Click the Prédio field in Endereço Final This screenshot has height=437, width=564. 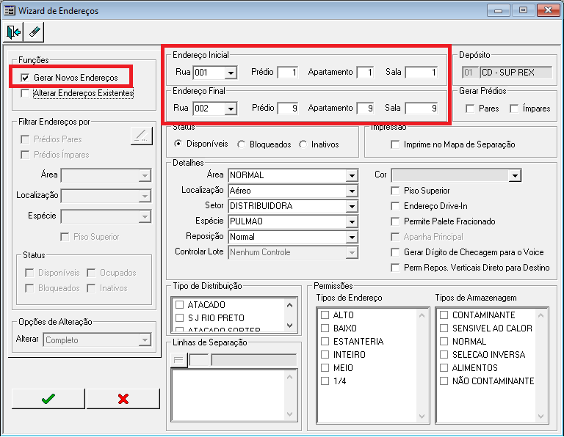pyautogui.click(x=287, y=108)
